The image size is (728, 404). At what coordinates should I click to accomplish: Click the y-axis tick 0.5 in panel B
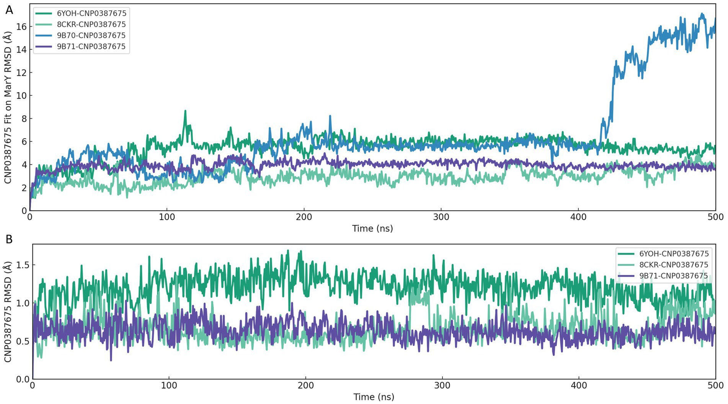[23, 341]
